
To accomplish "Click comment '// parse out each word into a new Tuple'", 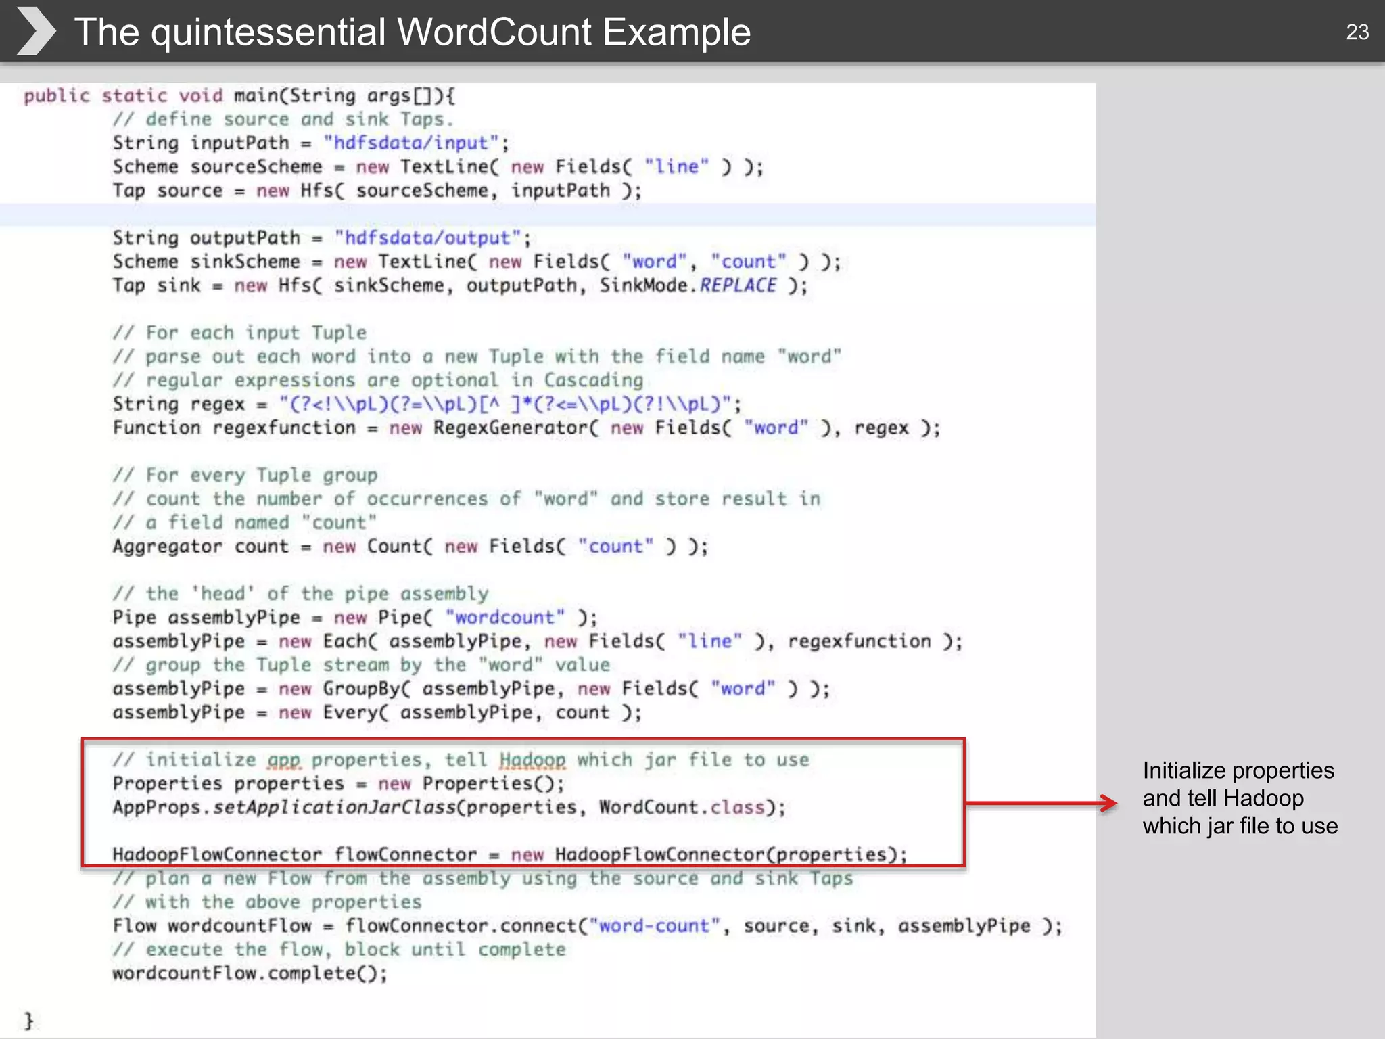I will [477, 356].
